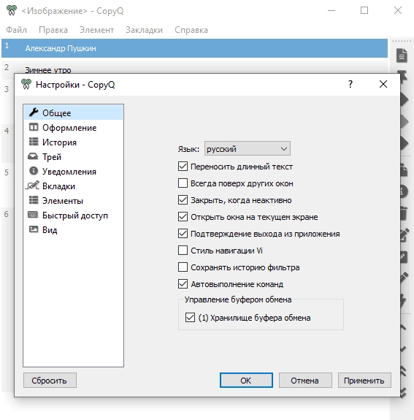Viewport: 414px width, 420px height.
Task: Uncheck Закрыть, когда неактивно
Action: [x=183, y=200]
